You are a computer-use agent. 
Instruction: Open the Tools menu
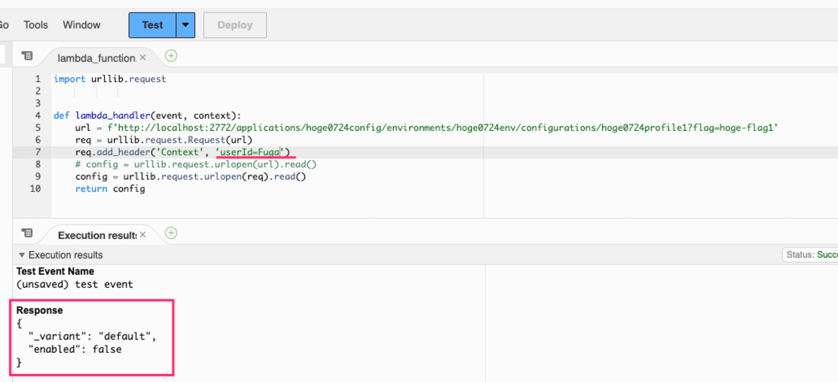click(x=36, y=25)
